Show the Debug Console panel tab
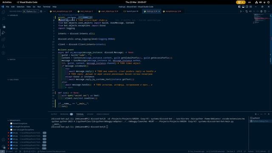Screen dimensions: 272x153 103,114
